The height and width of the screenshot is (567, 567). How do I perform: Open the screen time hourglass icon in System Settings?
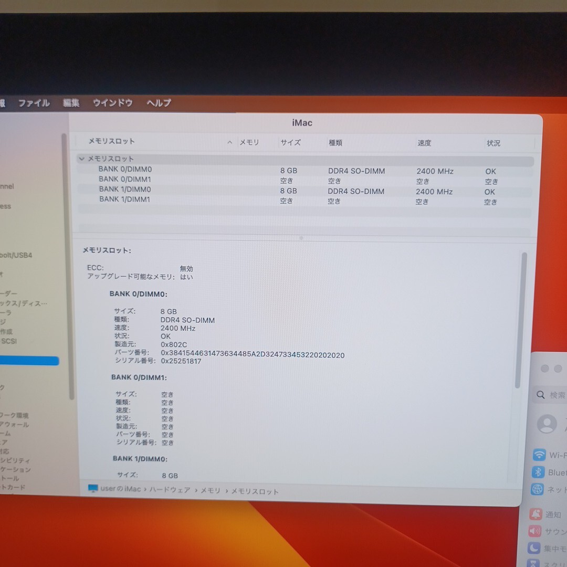coord(533,563)
